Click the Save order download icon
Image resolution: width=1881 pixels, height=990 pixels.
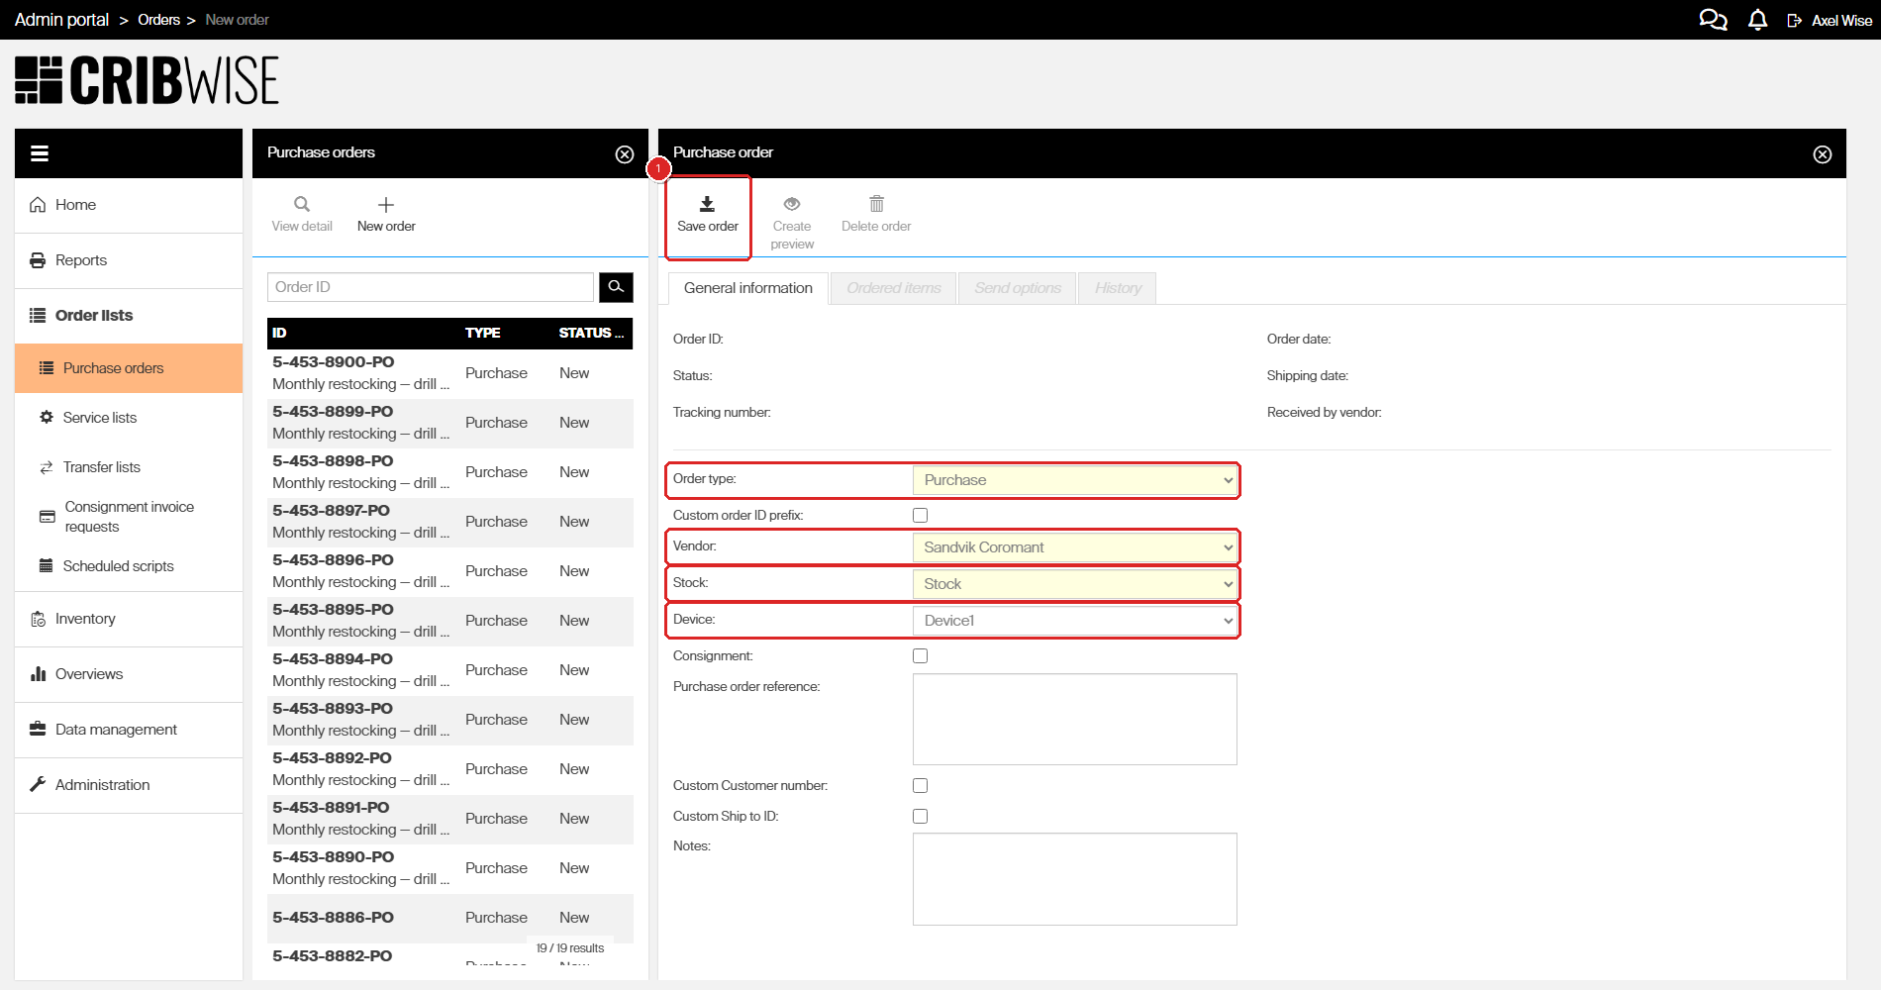(707, 205)
